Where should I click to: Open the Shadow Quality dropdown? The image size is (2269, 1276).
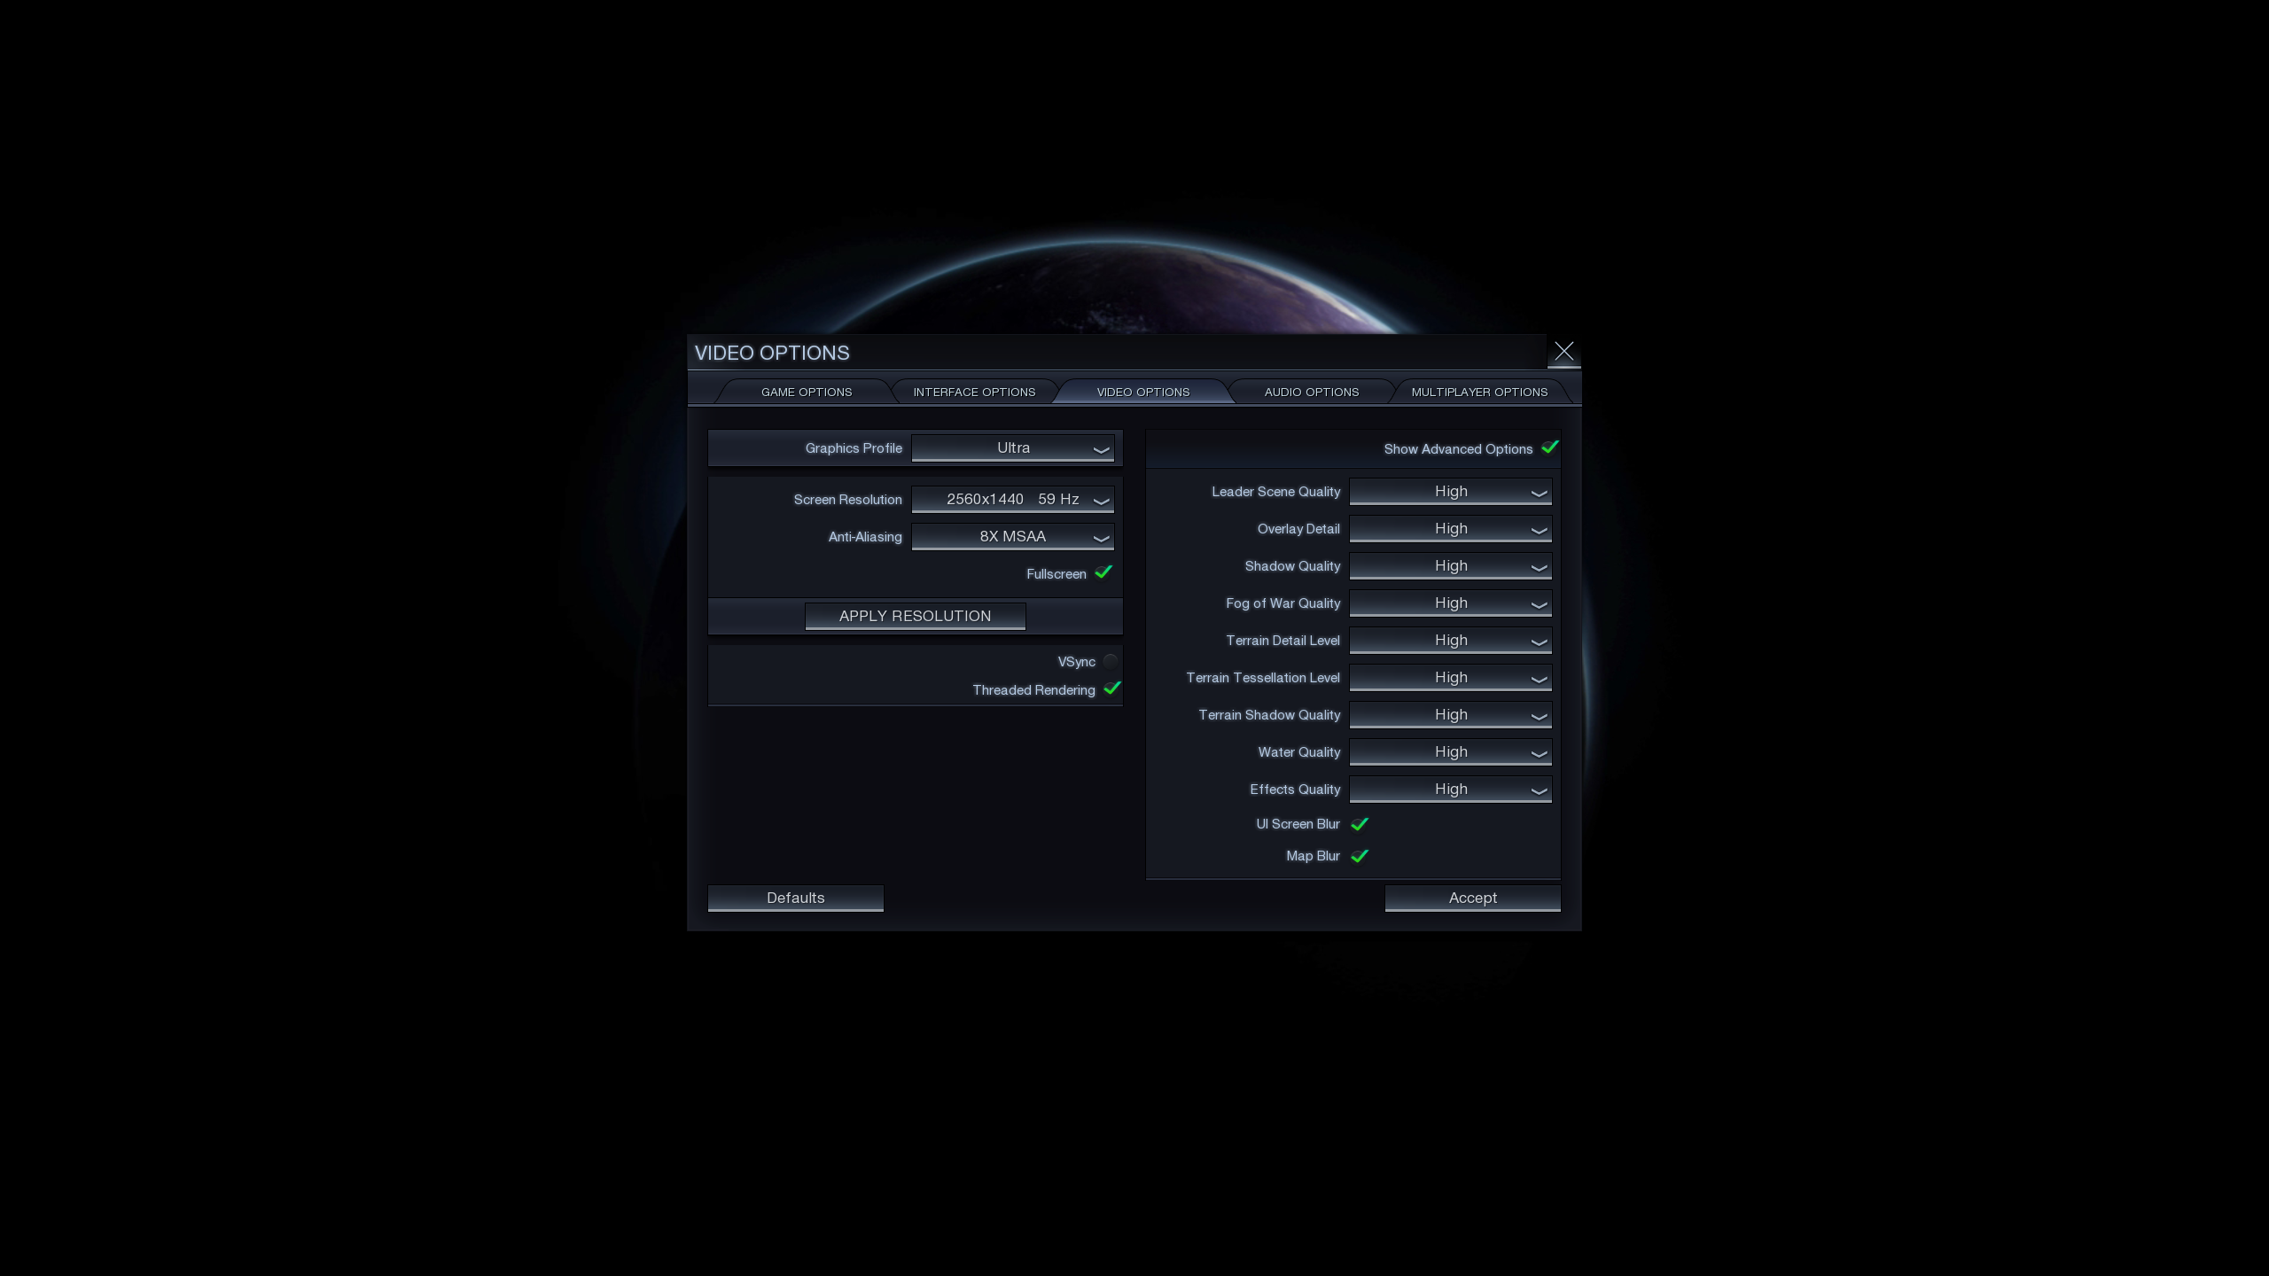coord(1450,566)
